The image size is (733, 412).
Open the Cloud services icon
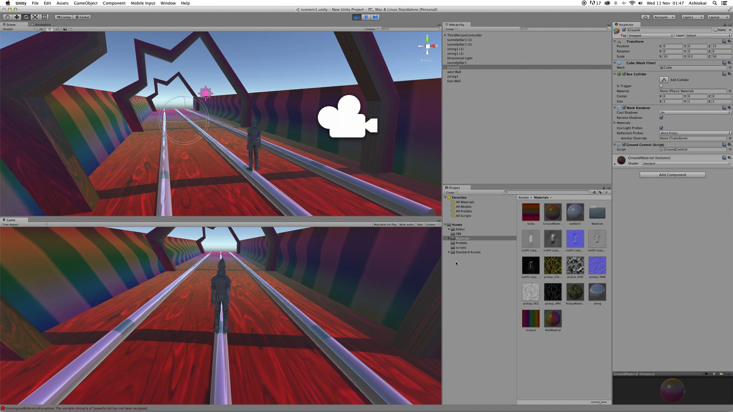pos(645,17)
